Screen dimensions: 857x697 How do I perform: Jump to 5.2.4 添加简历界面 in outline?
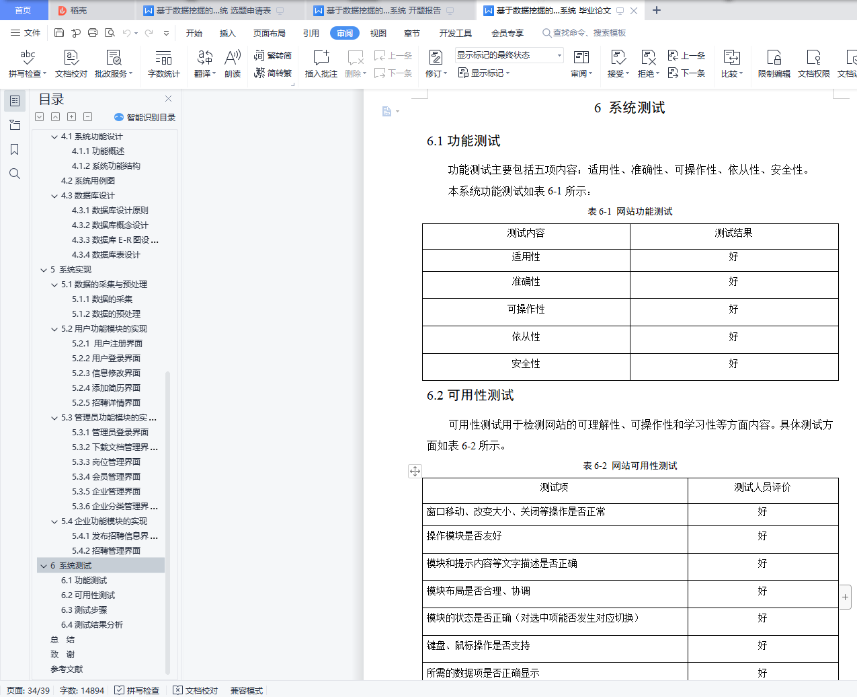click(106, 388)
